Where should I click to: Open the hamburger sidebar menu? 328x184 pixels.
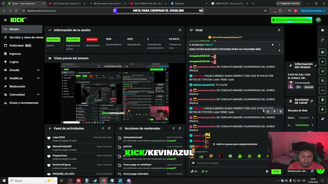point(5,20)
